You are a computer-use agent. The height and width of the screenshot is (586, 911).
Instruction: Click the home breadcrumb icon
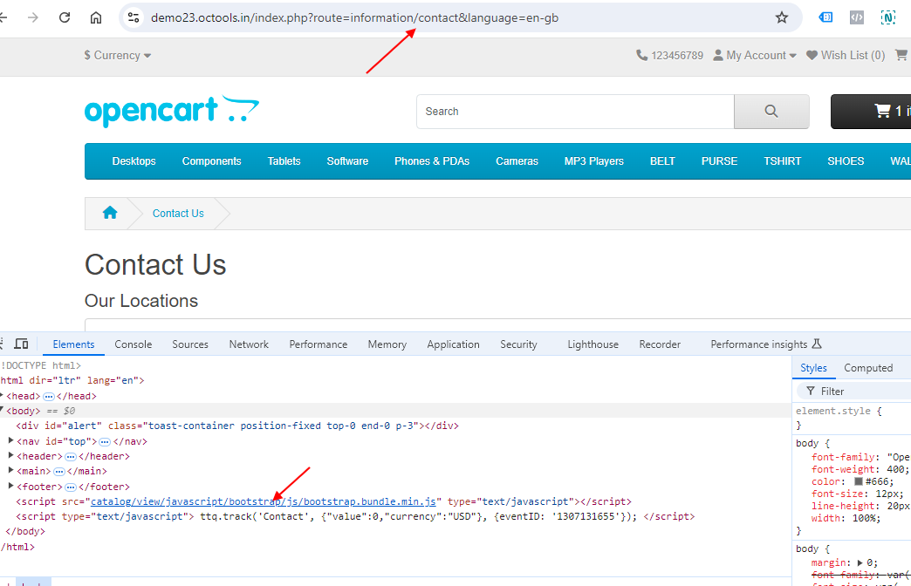coord(110,213)
